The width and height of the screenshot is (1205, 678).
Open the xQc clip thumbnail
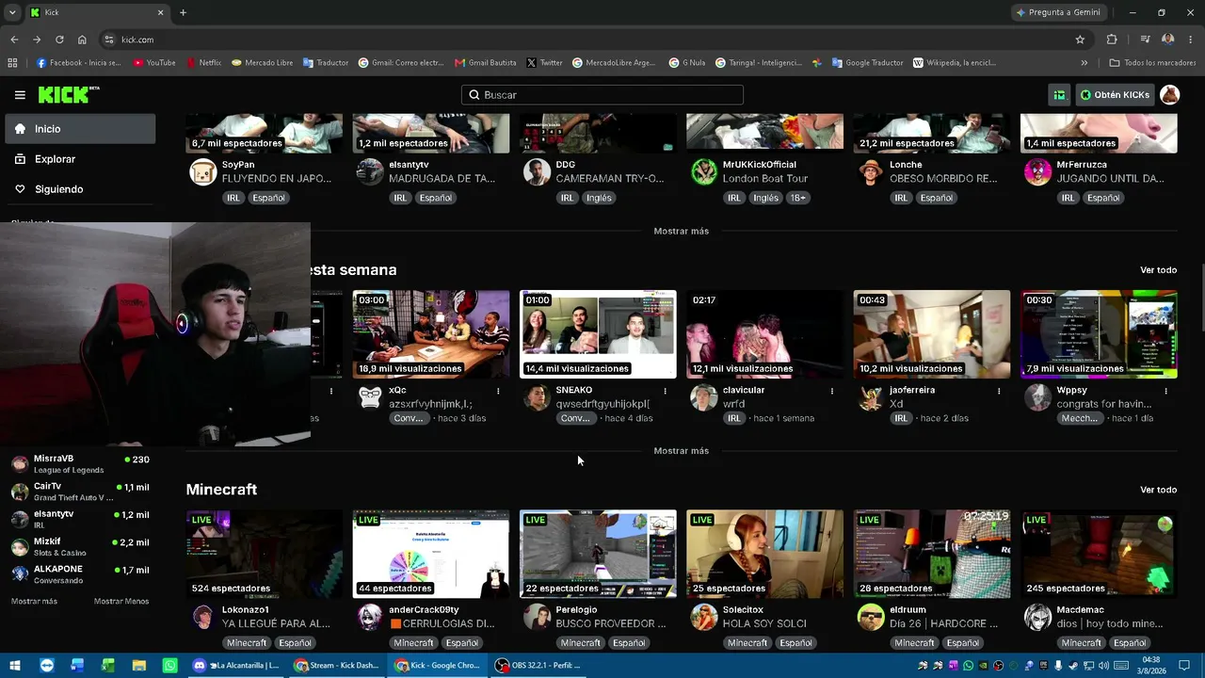431,334
